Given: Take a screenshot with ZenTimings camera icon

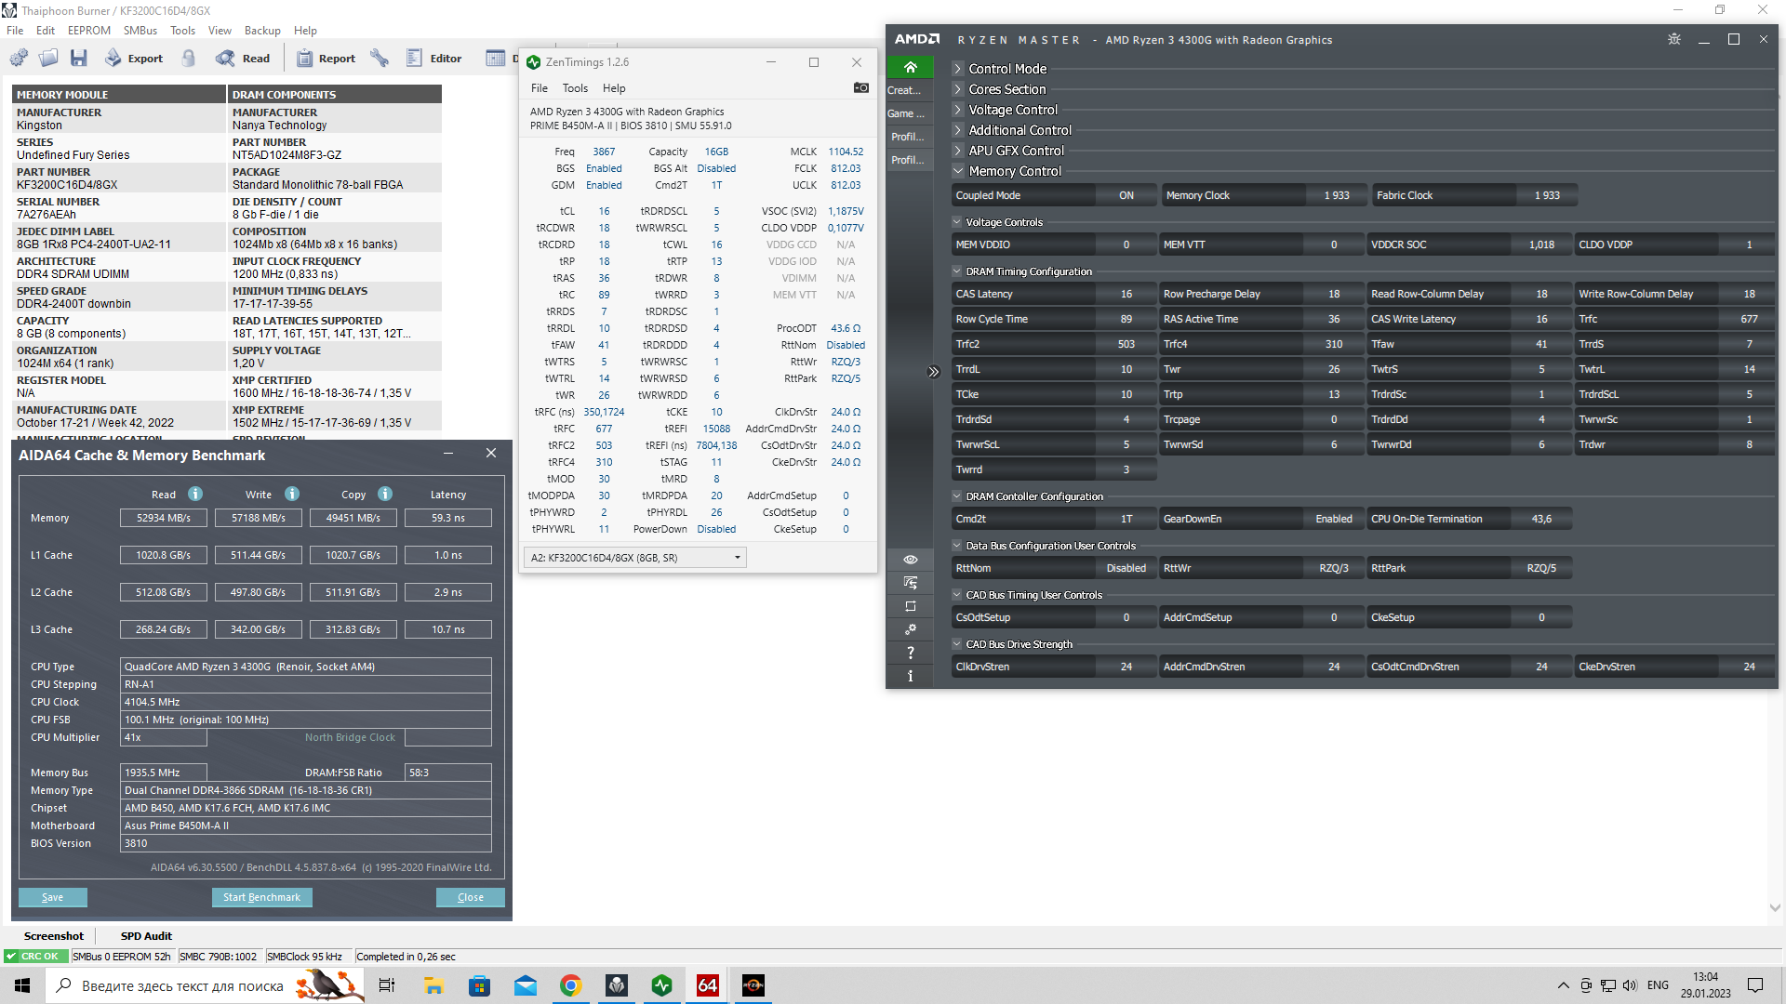Looking at the screenshot, I should click(861, 88).
